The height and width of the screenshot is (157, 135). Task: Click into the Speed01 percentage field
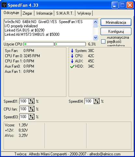(24, 101)
